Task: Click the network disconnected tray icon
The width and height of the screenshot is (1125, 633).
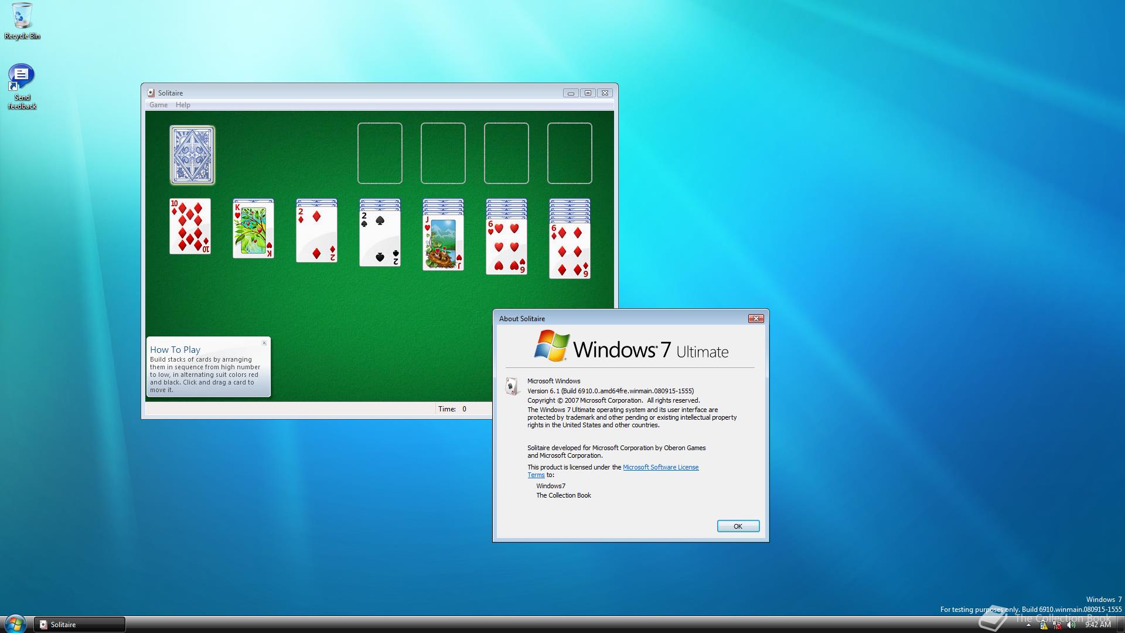Action: (x=1058, y=625)
